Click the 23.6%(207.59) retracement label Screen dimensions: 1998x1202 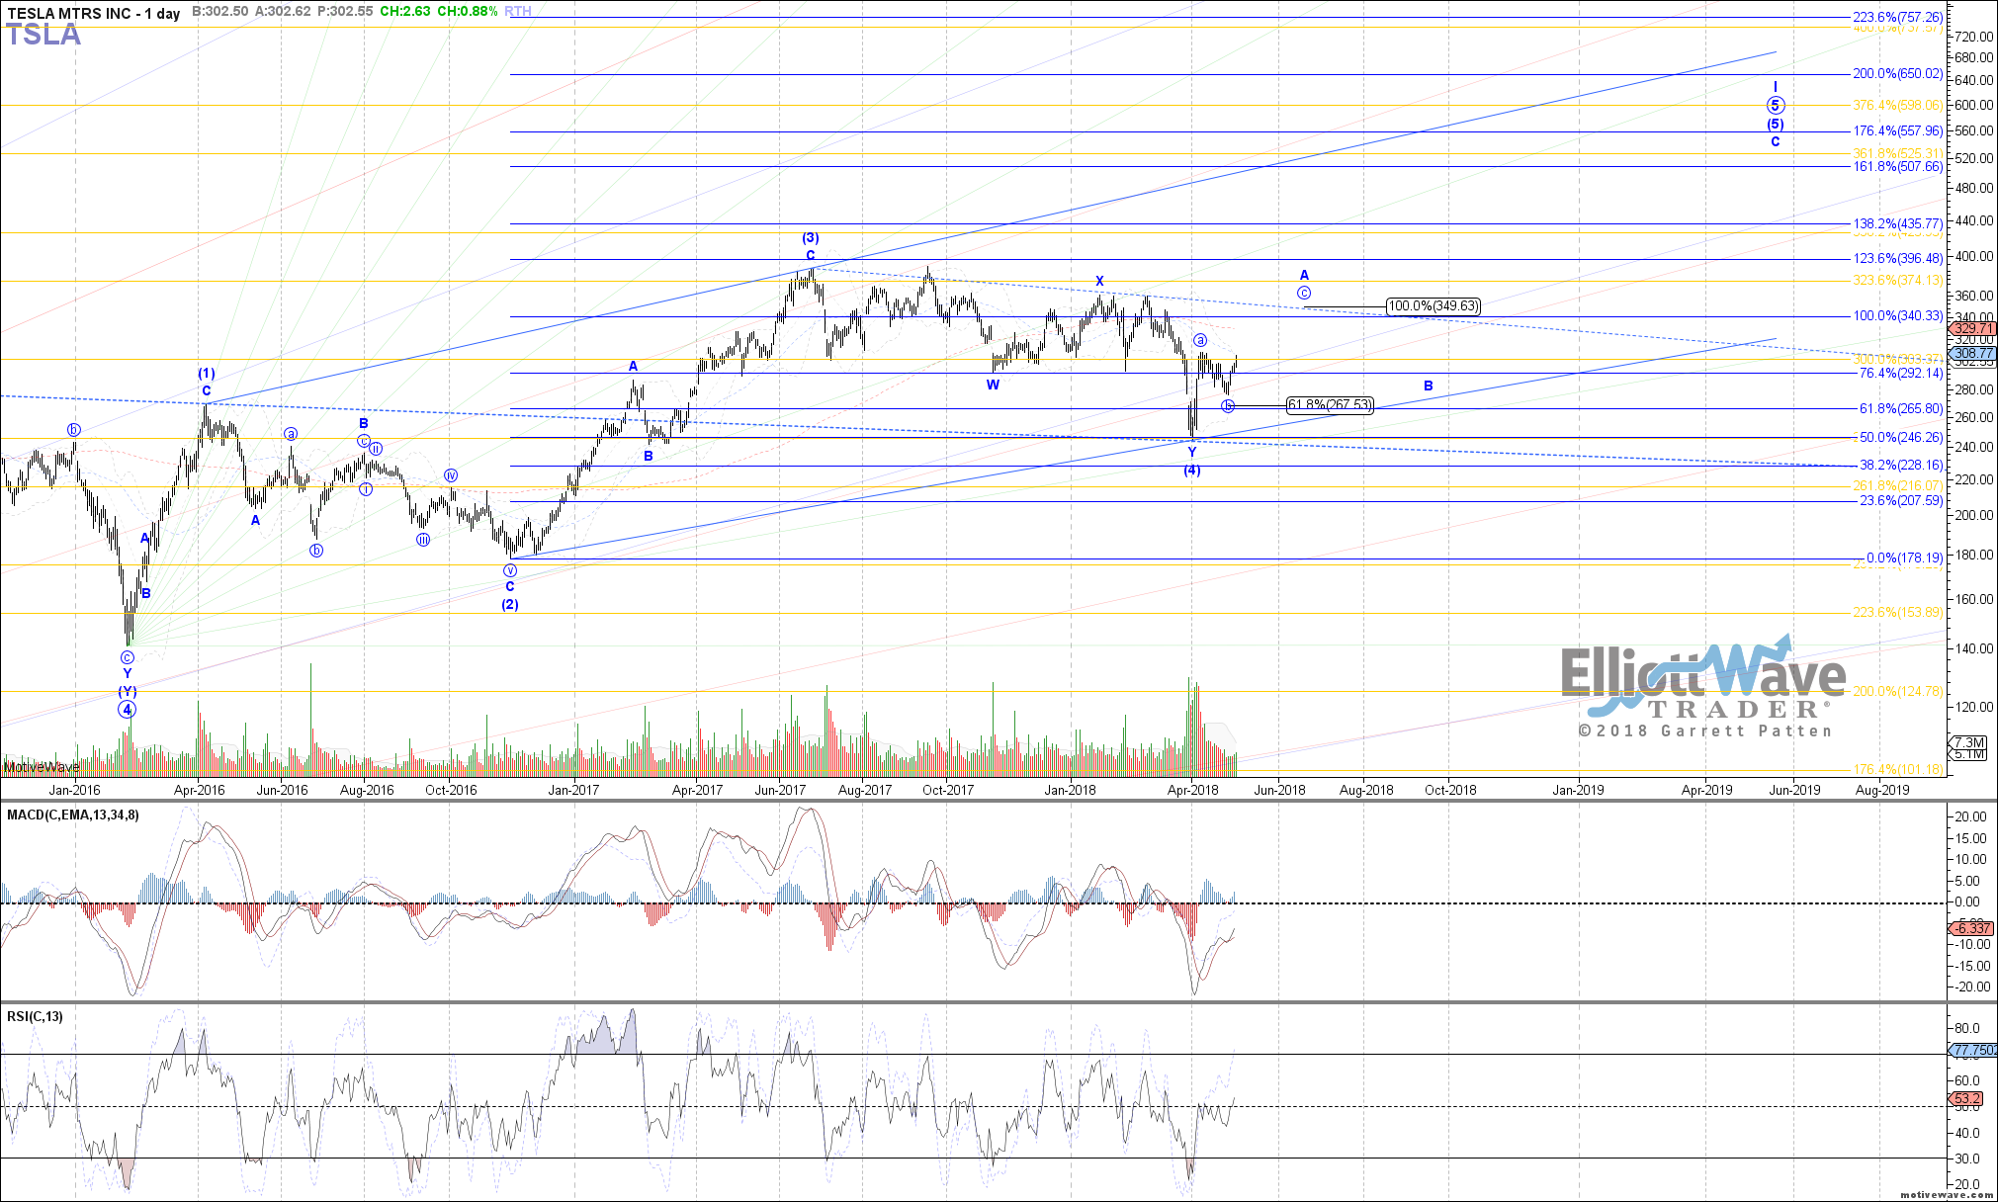(1901, 500)
